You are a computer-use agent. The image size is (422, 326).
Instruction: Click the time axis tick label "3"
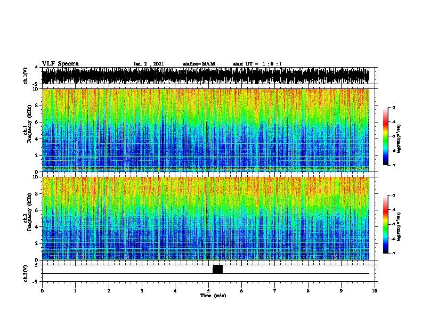(142, 290)
